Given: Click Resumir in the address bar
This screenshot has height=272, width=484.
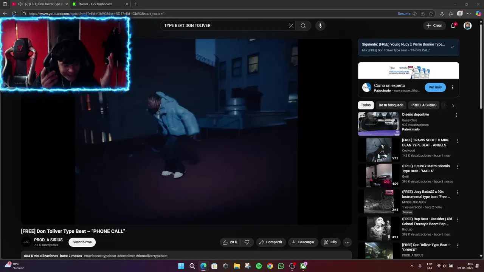Looking at the screenshot, I should pos(404,14).
